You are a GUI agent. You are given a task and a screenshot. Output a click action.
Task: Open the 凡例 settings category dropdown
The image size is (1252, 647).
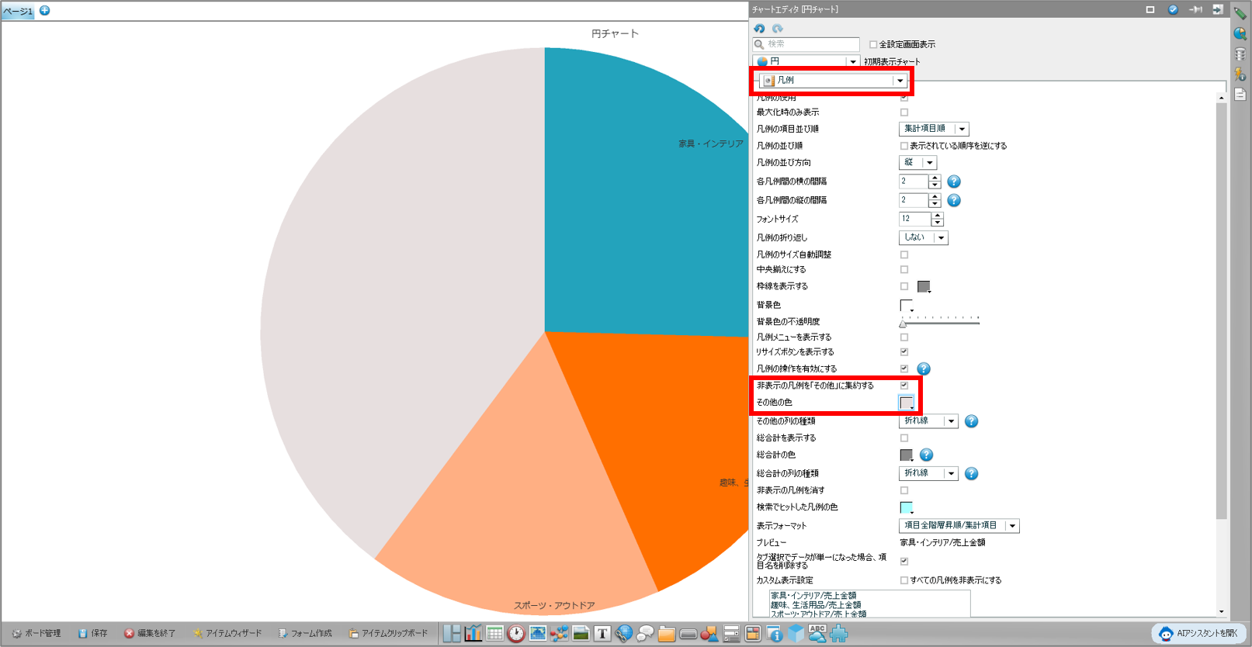[x=833, y=80]
